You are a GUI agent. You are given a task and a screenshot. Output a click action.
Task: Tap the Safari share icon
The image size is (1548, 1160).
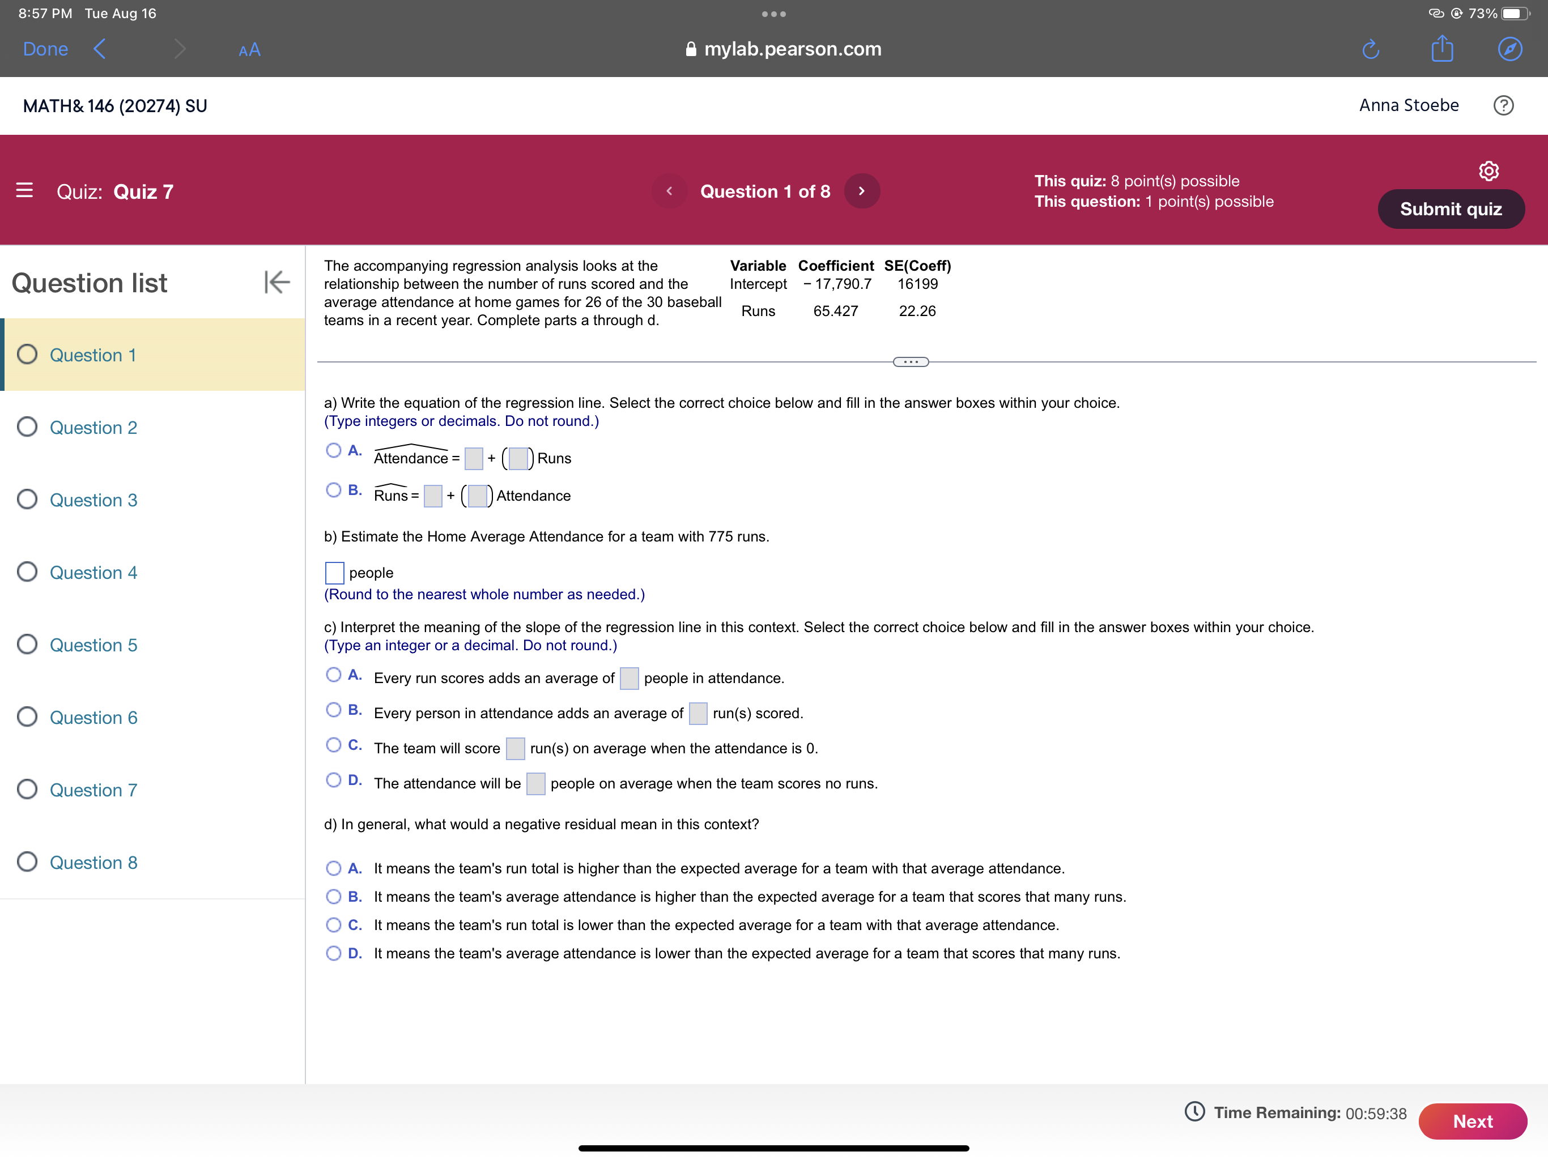click(x=1441, y=49)
